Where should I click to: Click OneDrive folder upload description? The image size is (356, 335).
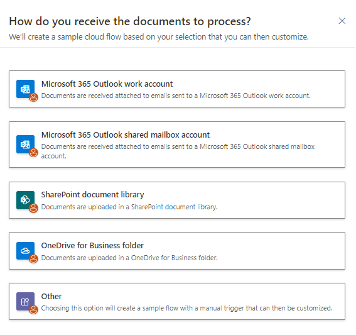click(x=129, y=258)
